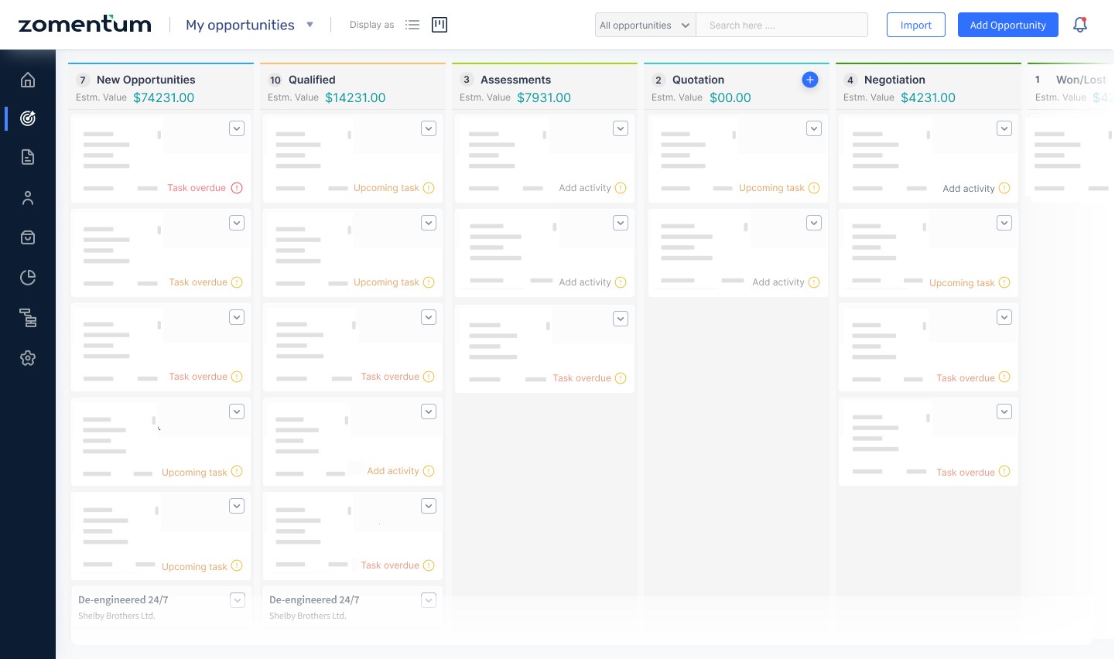Open the Products box icon in sidebar
This screenshot has height=659, width=1115.
(x=28, y=237)
